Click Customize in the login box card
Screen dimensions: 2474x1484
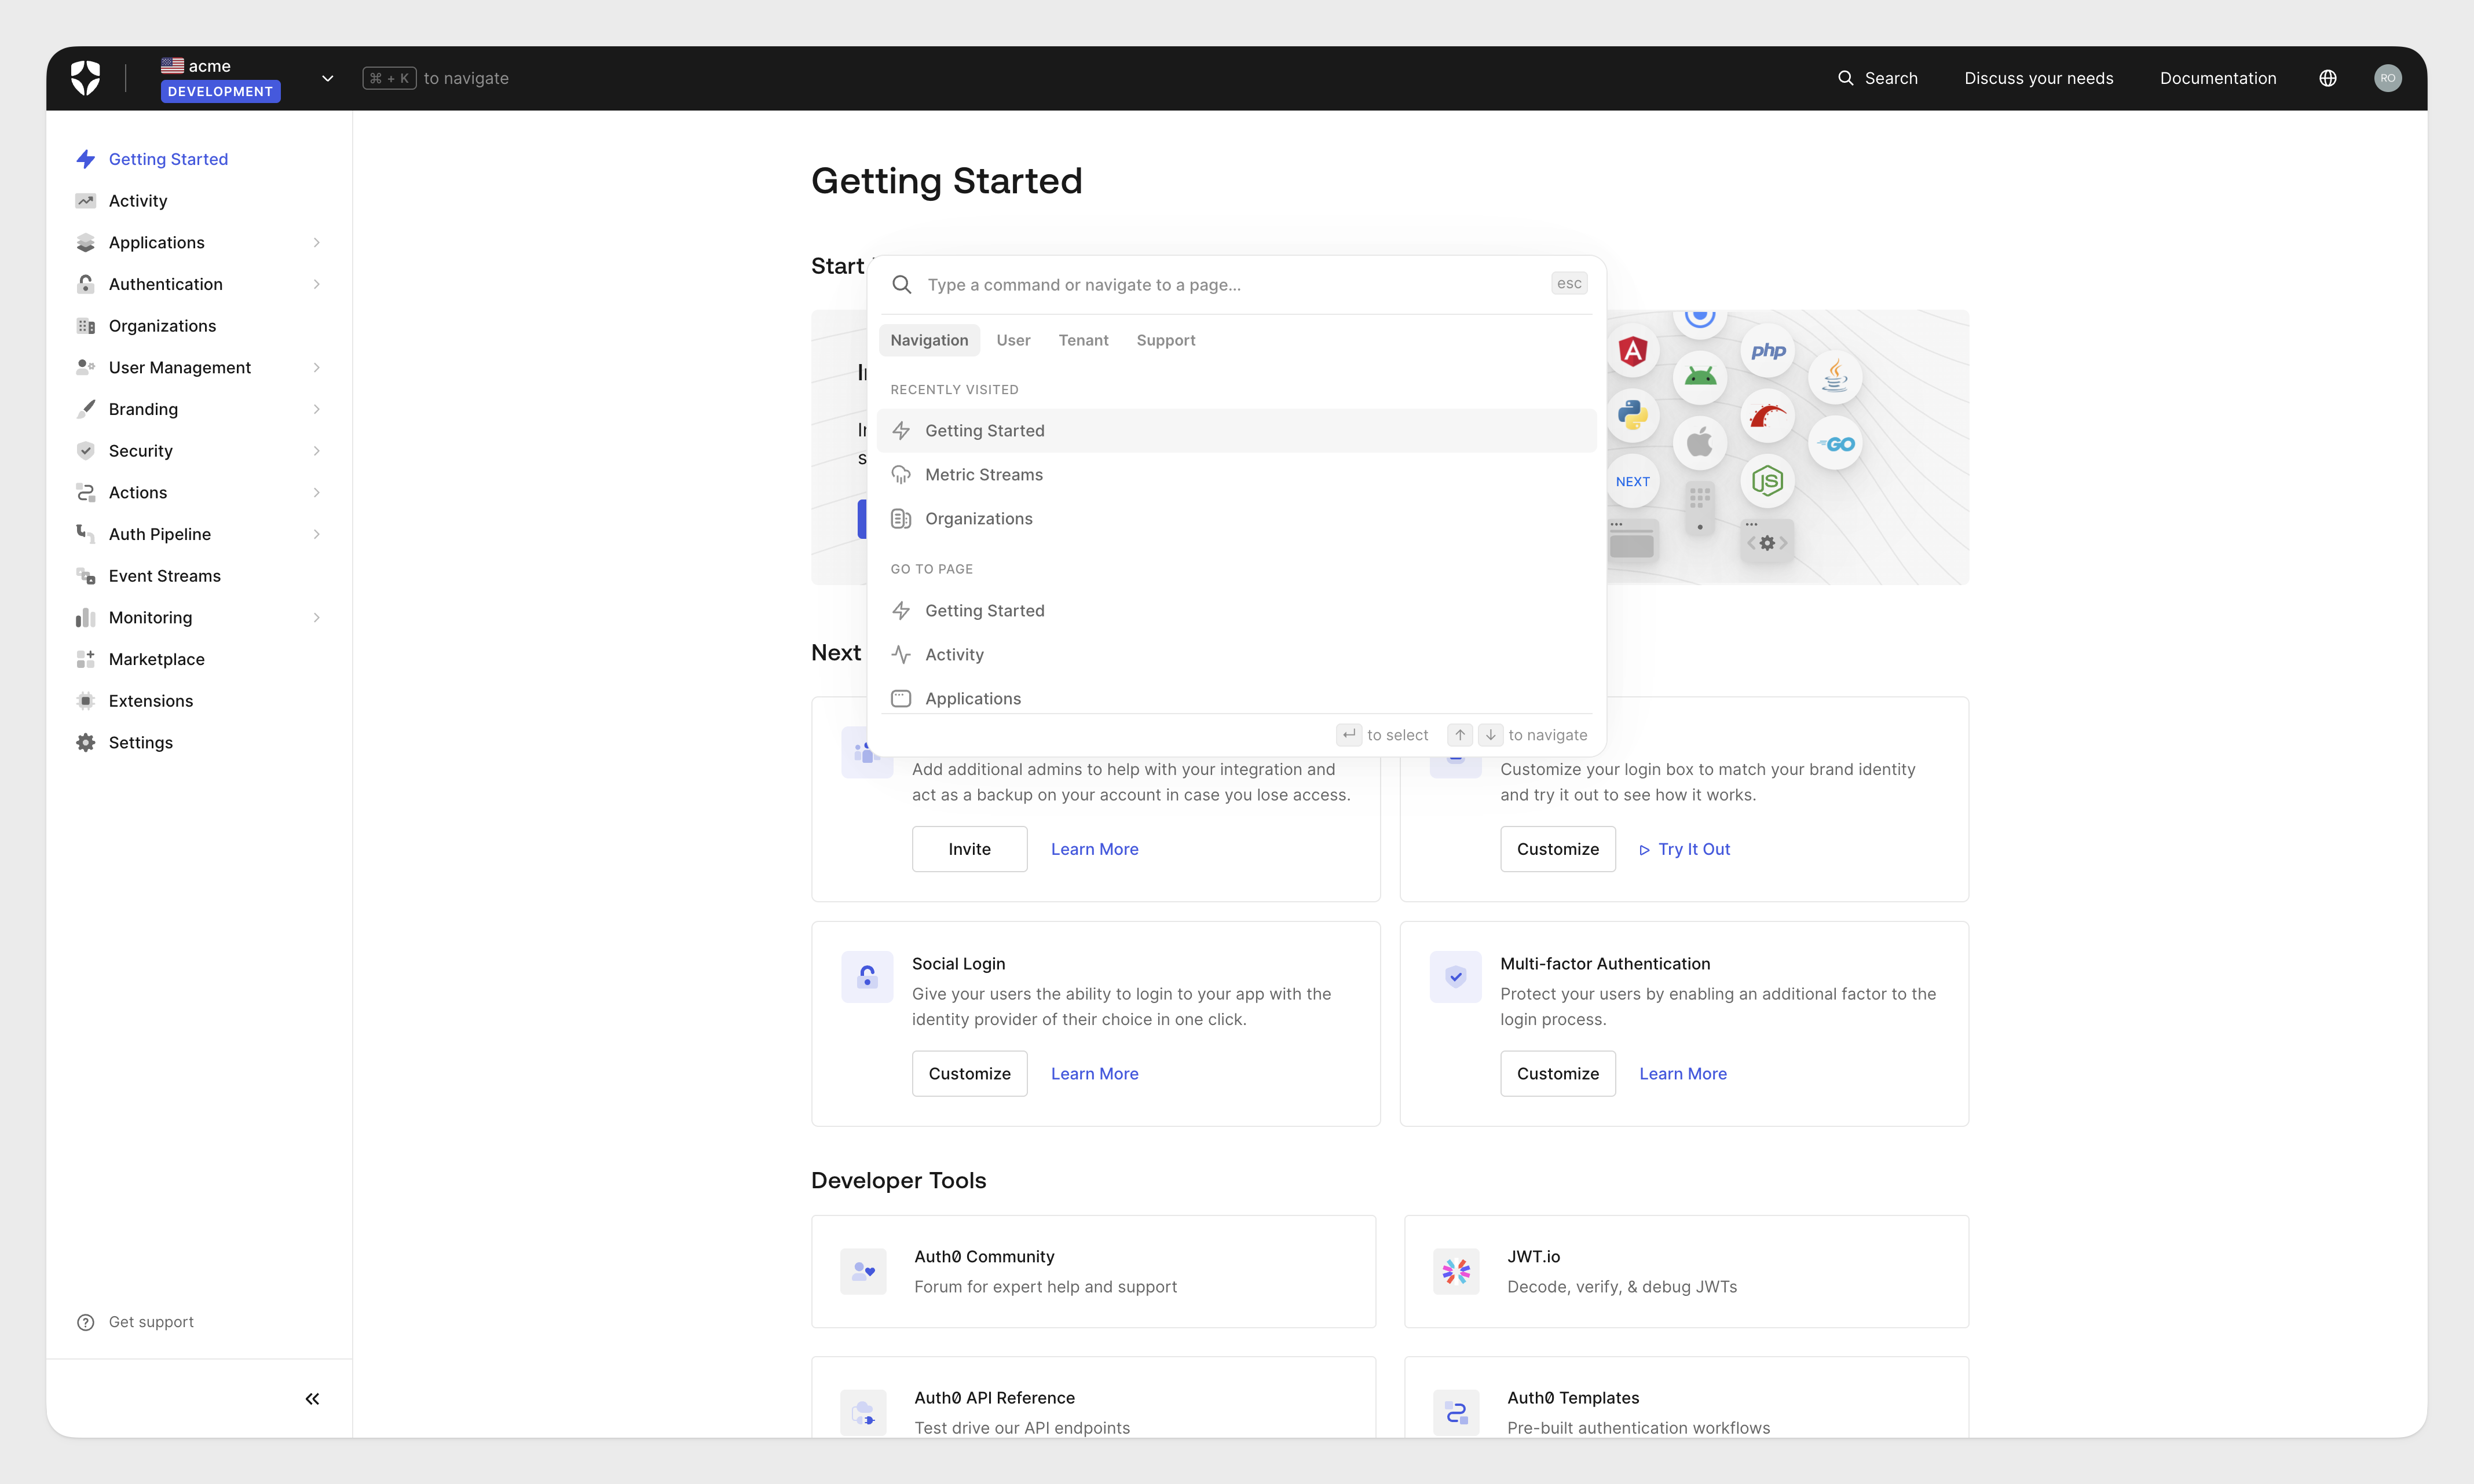(1558, 849)
